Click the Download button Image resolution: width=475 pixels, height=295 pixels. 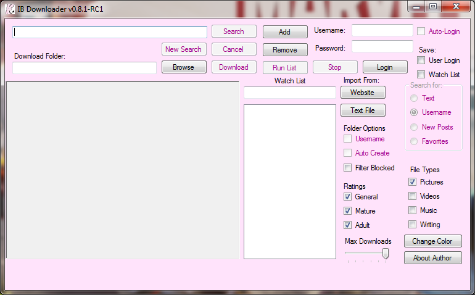coord(234,67)
